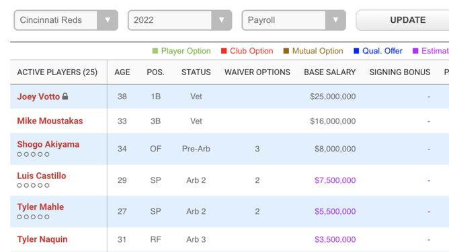
Task: Open the 2022 year dropdown
Action: pos(180,20)
